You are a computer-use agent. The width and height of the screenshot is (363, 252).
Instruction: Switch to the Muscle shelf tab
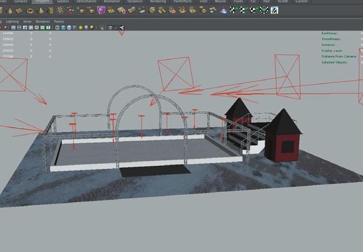tap(220, 2)
